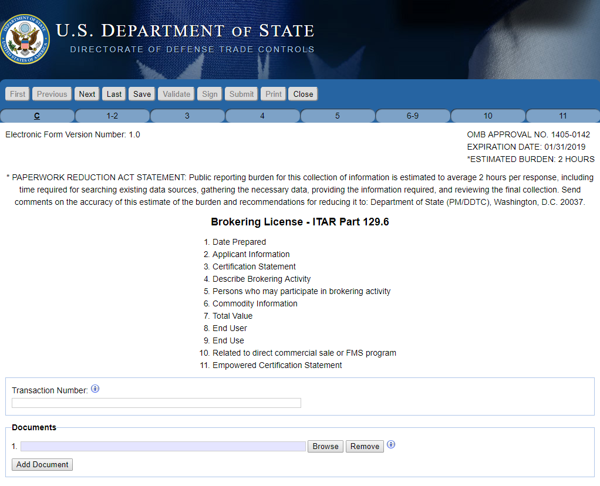Remove document 1
The image size is (600, 486).
[x=365, y=446]
